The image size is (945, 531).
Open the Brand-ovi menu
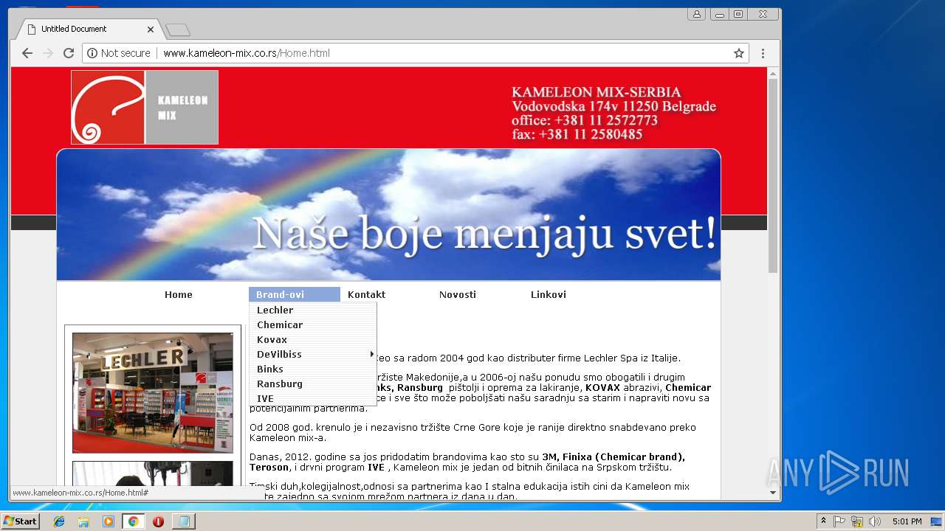[295, 294]
